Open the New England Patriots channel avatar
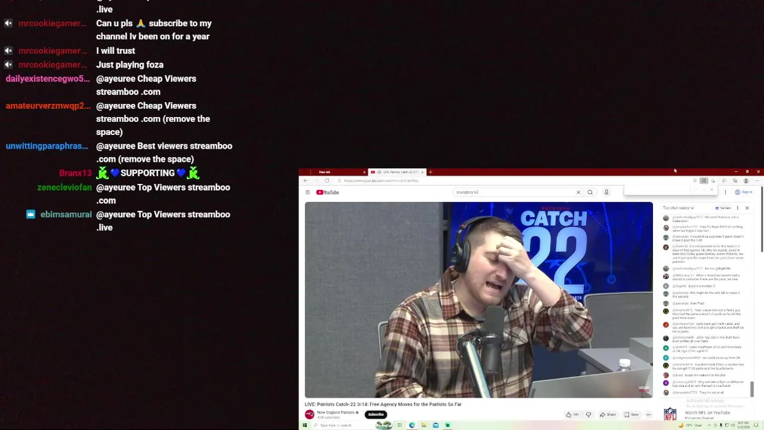Viewport: 764px width, 430px height. 309,414
